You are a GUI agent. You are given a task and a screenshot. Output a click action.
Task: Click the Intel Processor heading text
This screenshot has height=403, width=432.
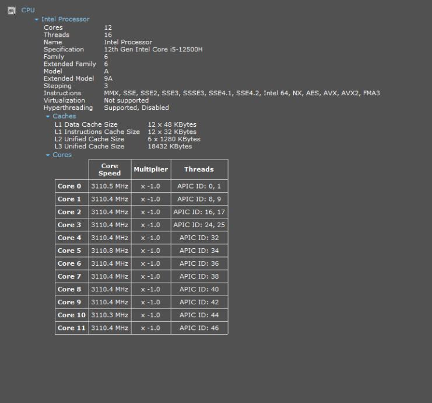point(65,19)
